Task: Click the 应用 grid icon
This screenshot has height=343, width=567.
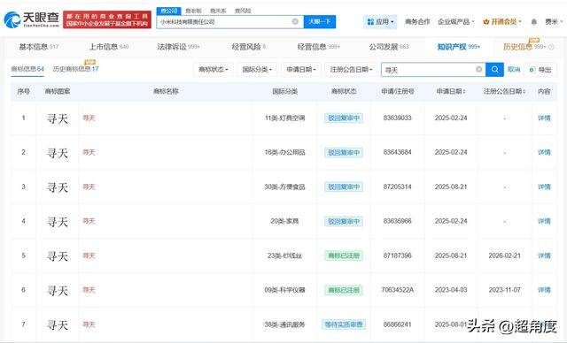Action: pyautogui.click(x=370, y=22)
